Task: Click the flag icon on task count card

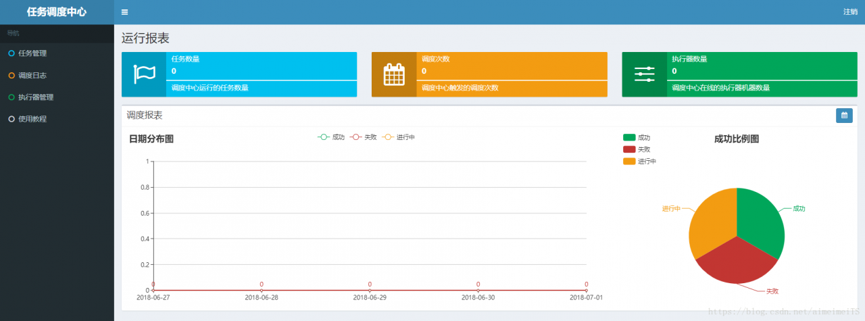Action: [144, 74]
